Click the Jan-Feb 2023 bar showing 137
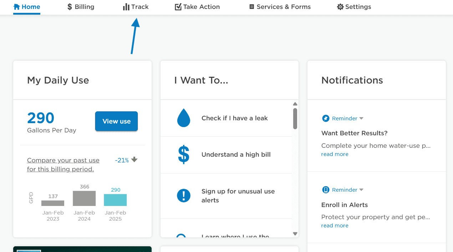The image size is (453, 252). (x=53, y=203)
